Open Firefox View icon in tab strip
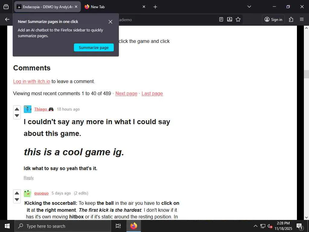309x232 pixels. click(6, 7)
